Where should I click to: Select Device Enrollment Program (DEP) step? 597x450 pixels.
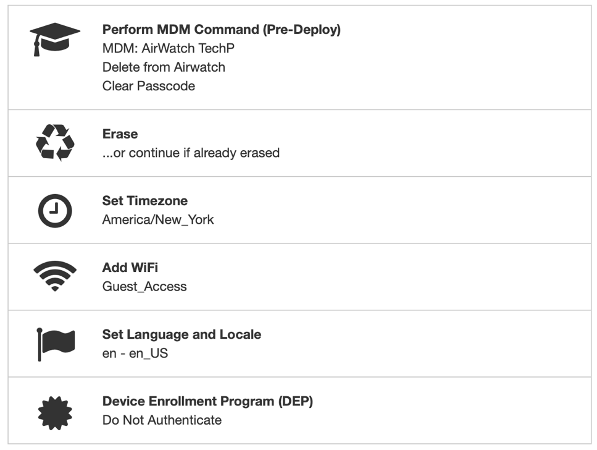pyautogui.click(x=207, y=401)
